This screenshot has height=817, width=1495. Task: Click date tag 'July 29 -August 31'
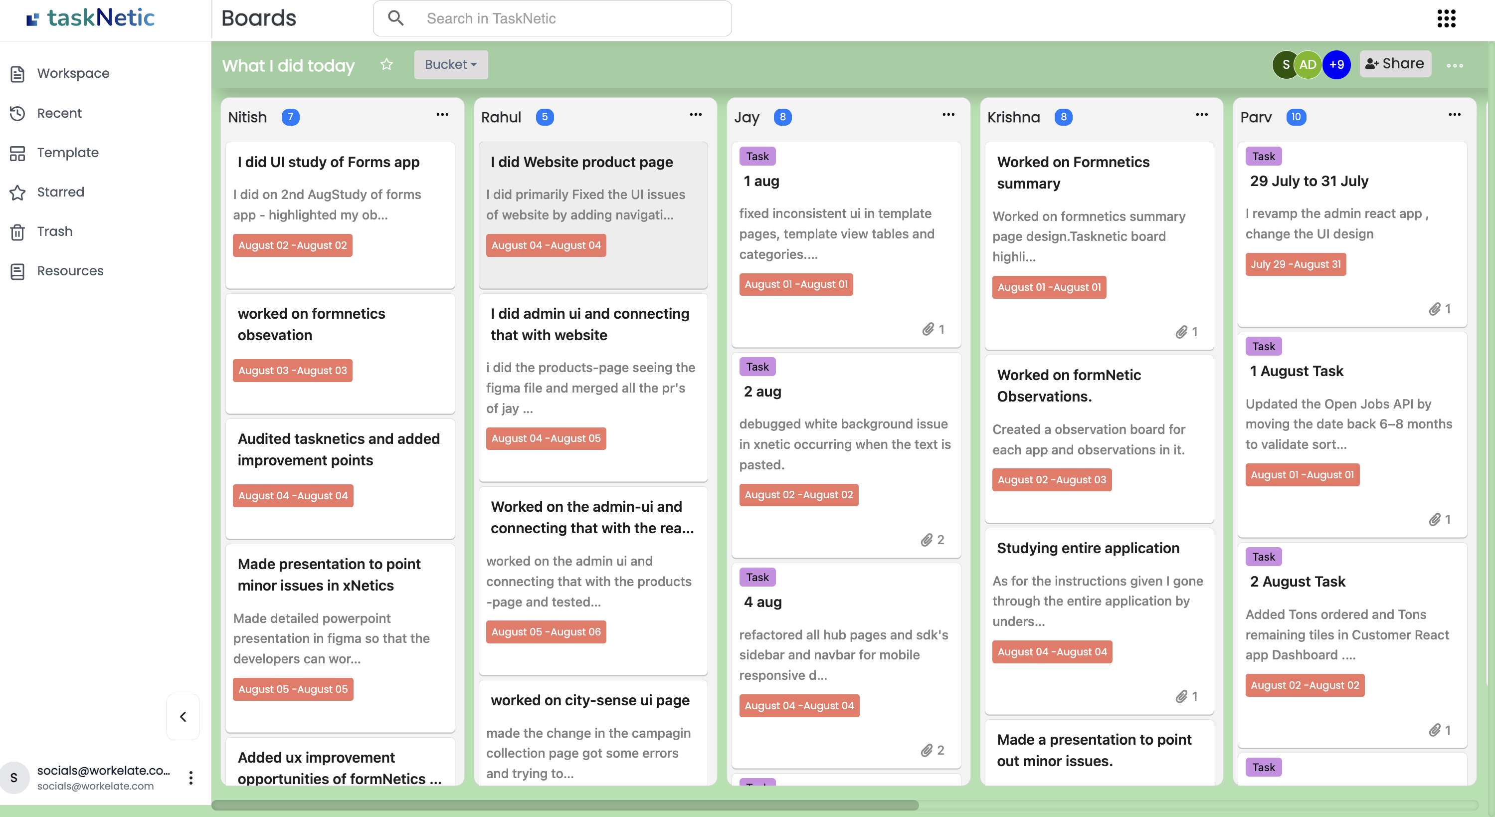click(x=1296, y=264)
